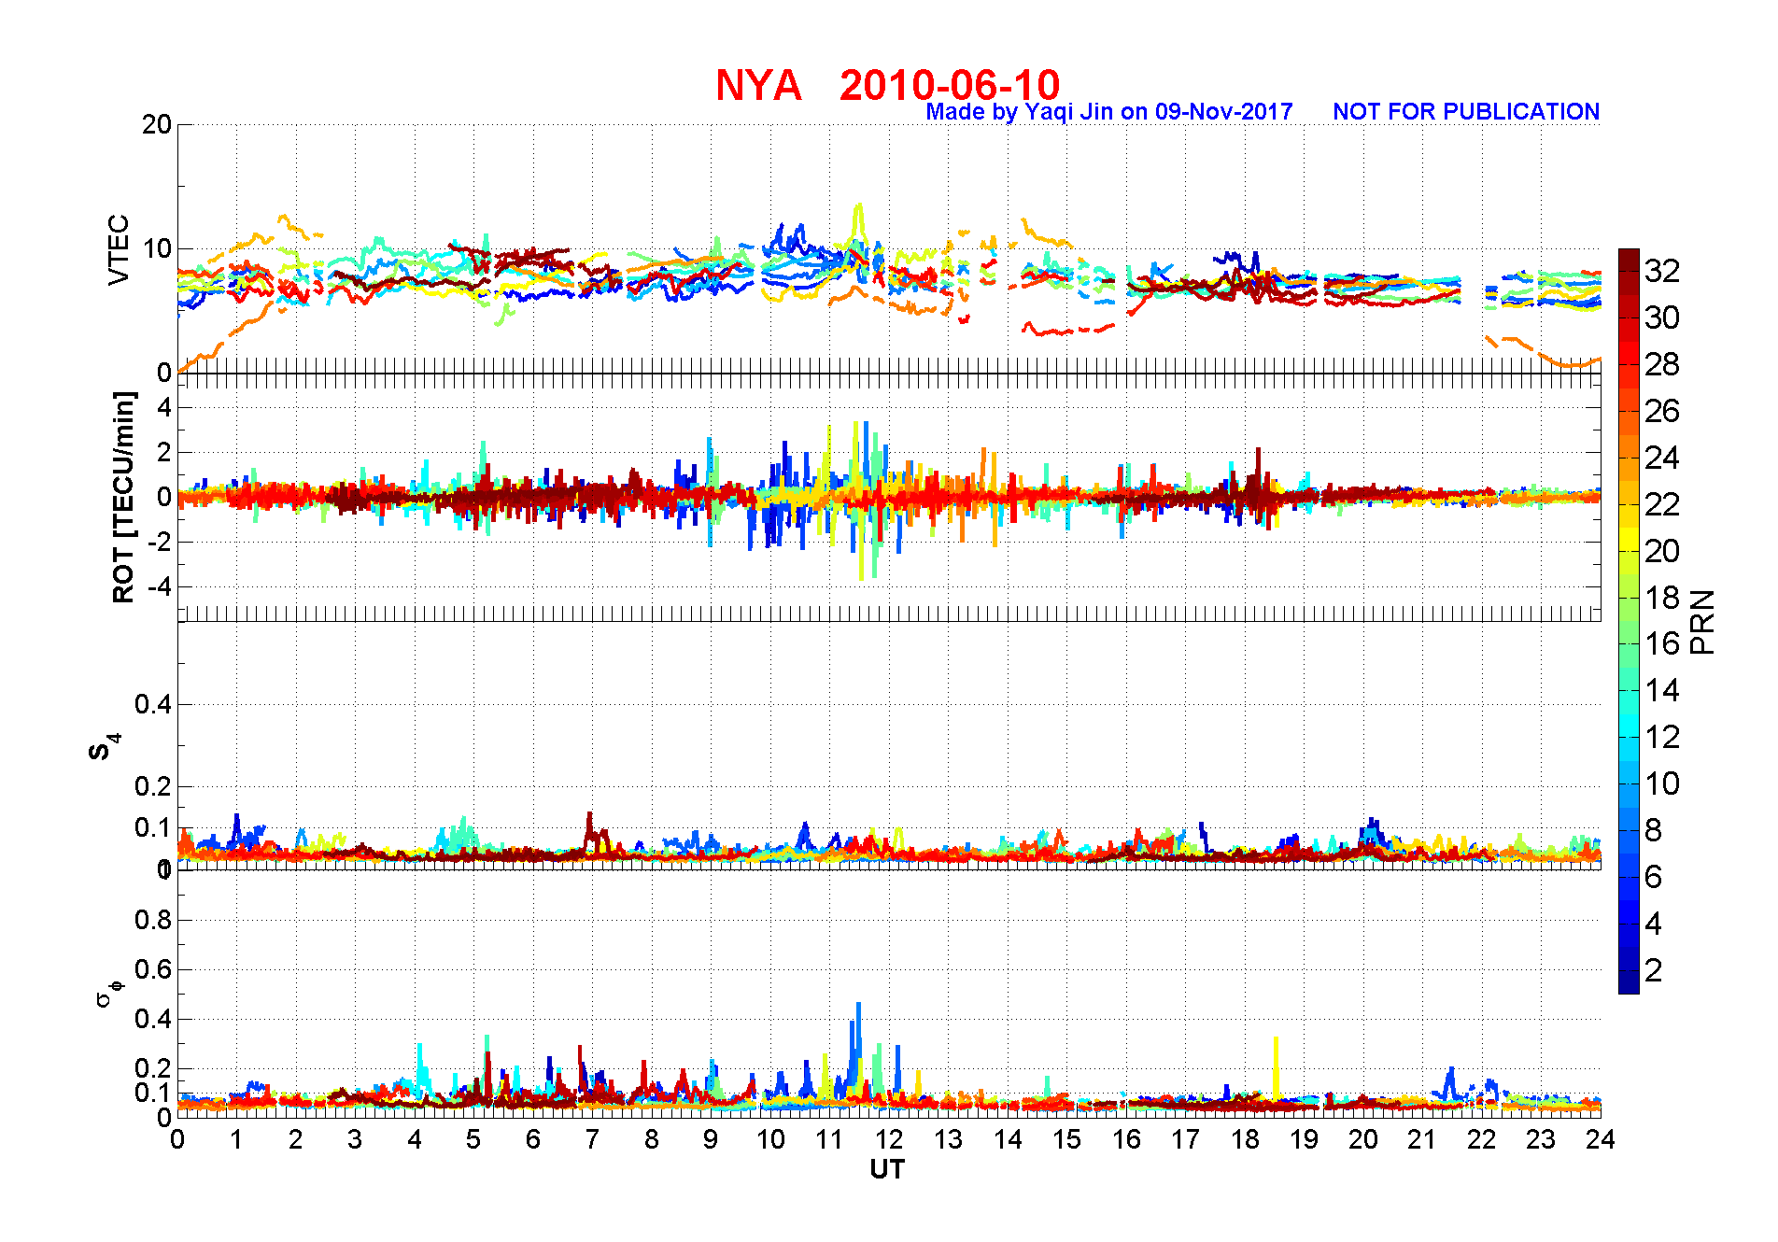Click ROT y-axis tick label -4
The width and height of the screenshot is (1778, 1242).
point(161,587)
